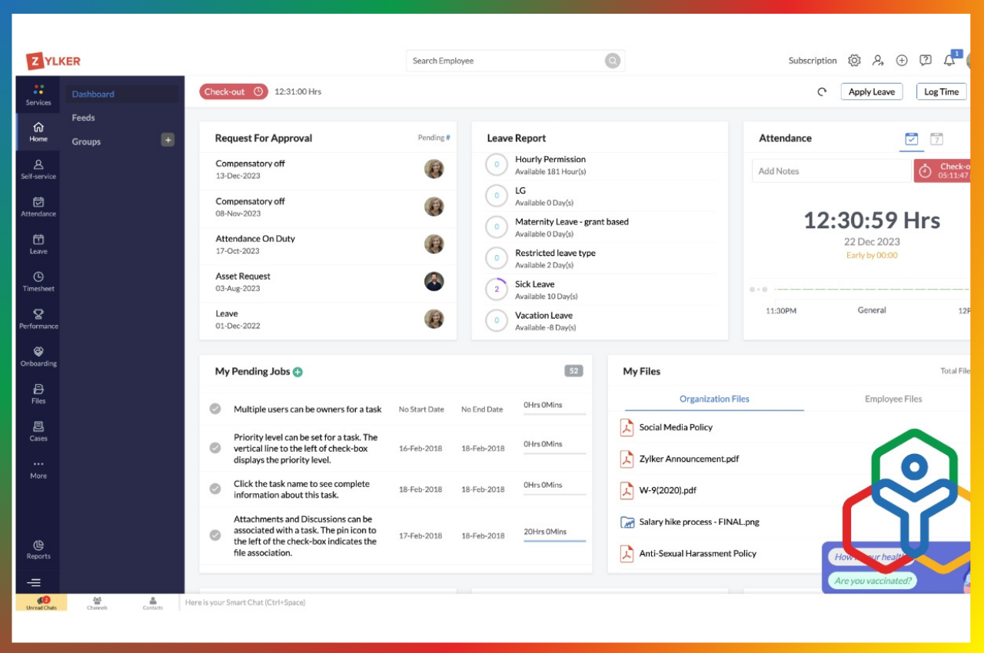Click the refresh icon beside Apply Leave
This screenshot has height=653, width=984.
coord(822,92)
